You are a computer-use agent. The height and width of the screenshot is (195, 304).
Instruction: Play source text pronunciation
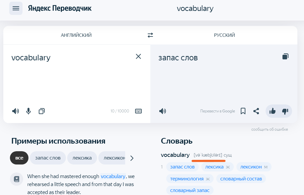(16, 111)
